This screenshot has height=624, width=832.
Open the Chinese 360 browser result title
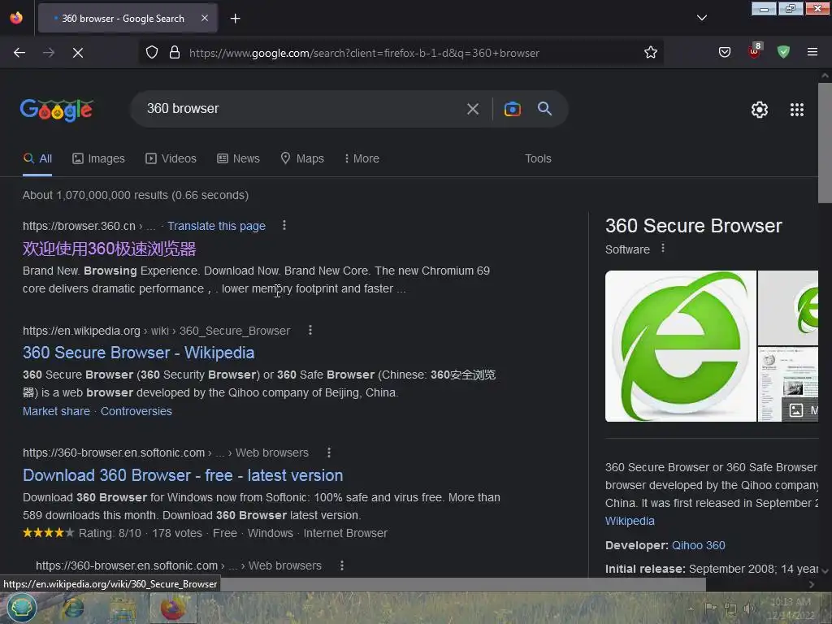(x=110, y=249)
